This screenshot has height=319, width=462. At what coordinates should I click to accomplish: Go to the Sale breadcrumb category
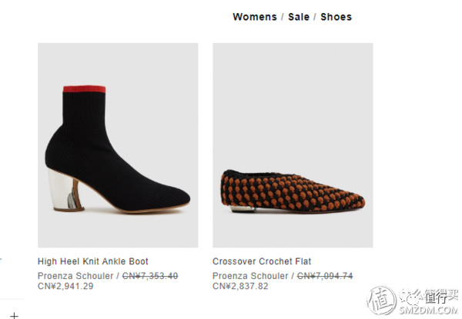click(299, 17)
